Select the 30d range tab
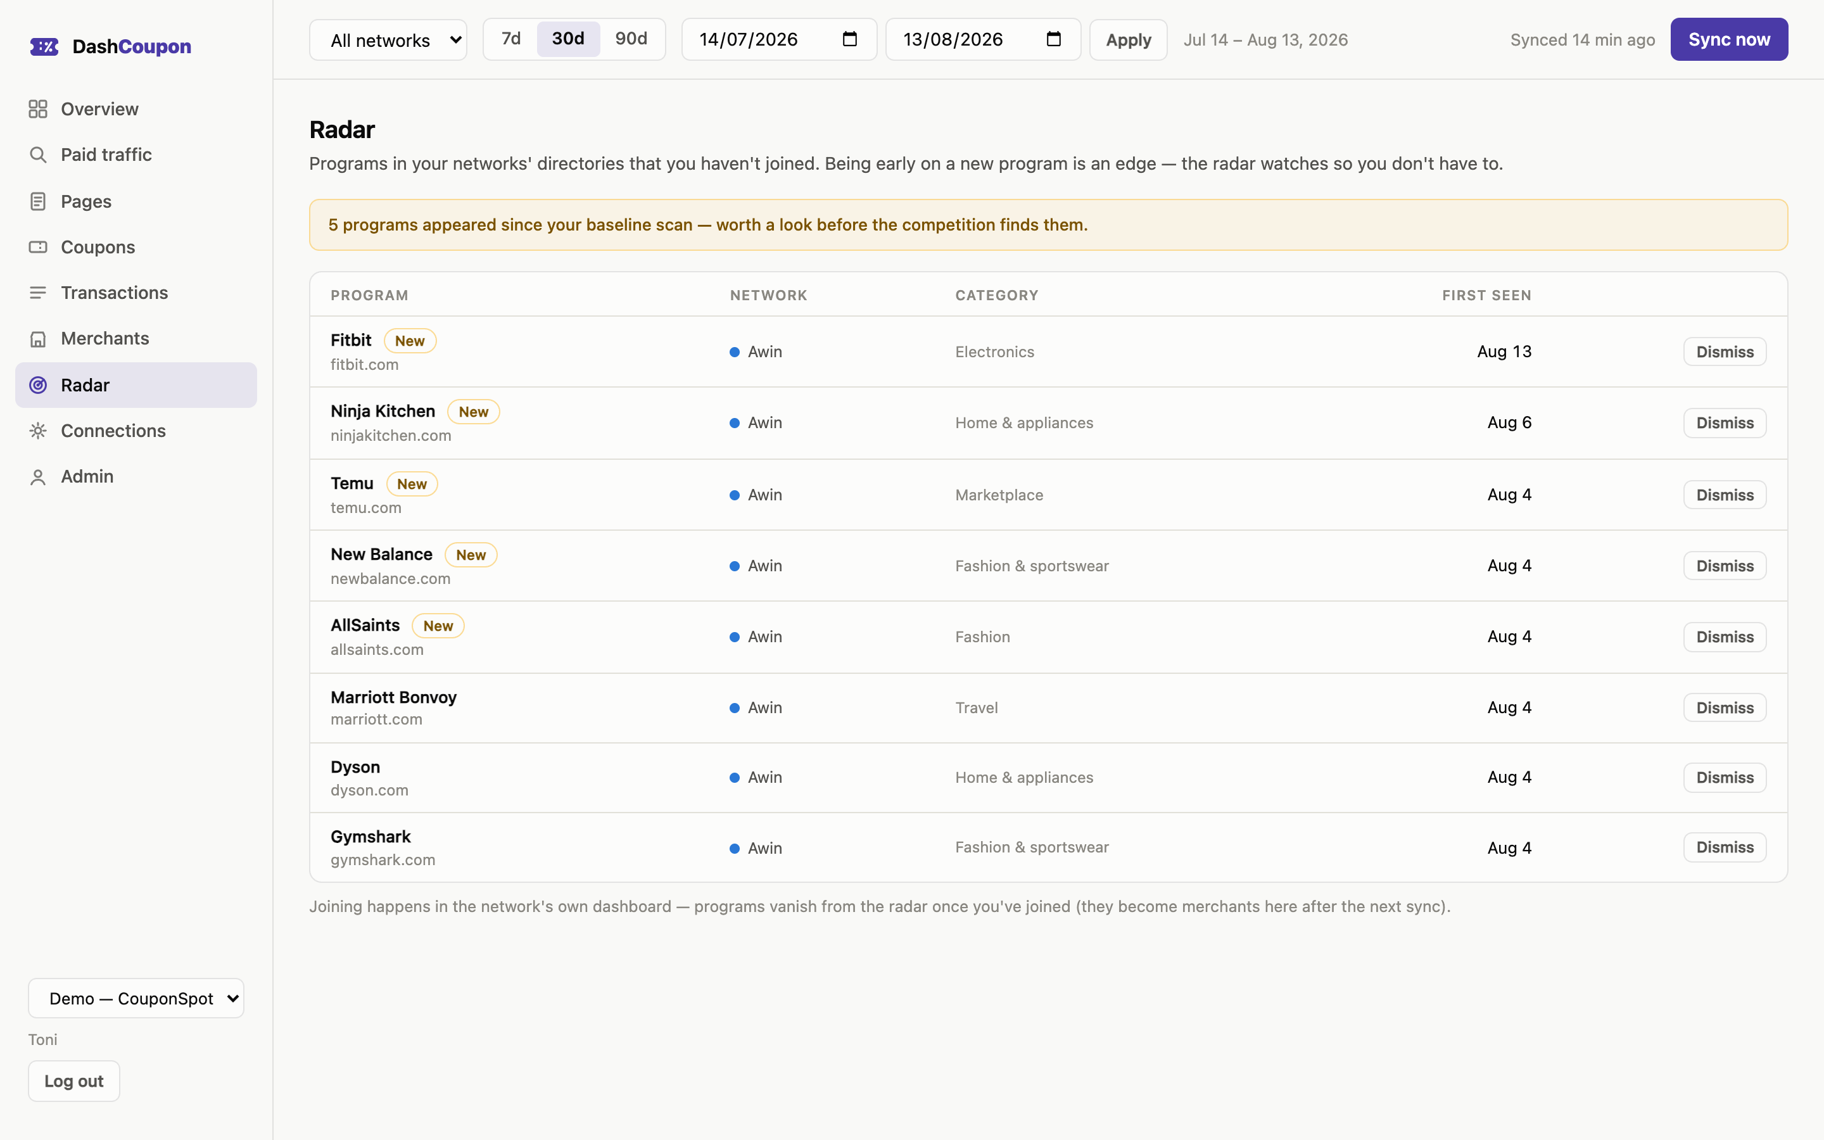The image size is (1824, 1140). click(568, 39)
